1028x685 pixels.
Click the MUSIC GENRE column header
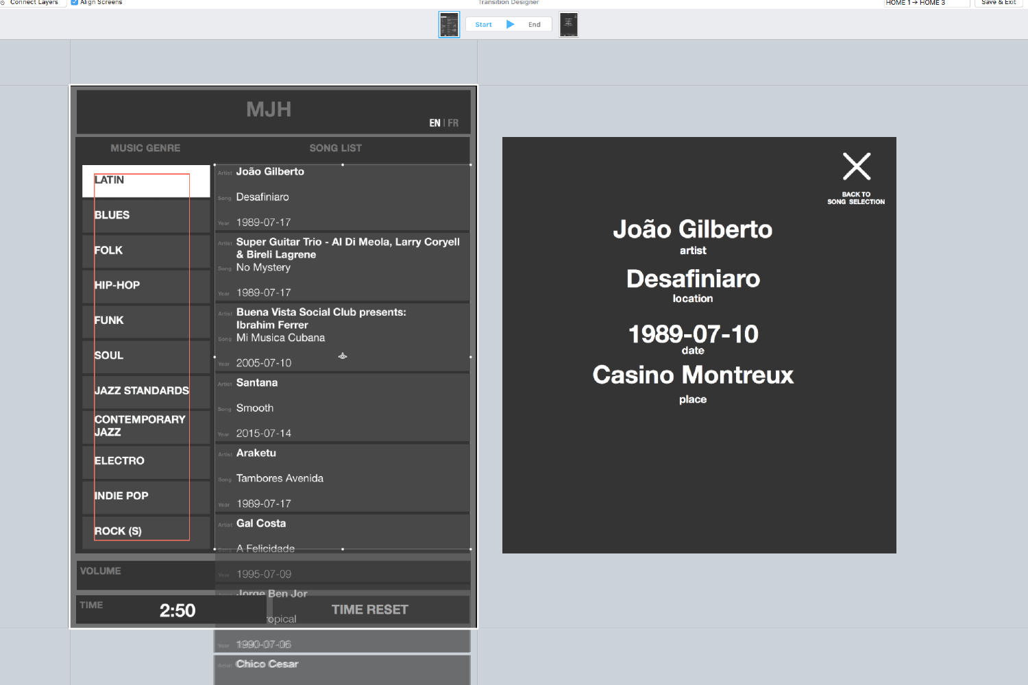tap(145, 149)
